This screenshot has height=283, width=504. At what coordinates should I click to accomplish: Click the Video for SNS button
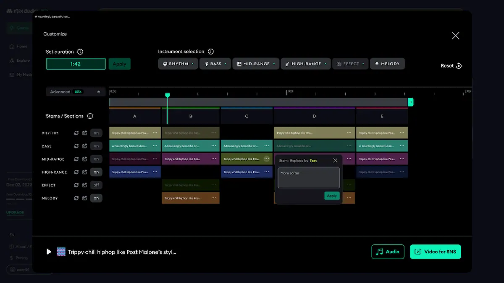coord(436,252)
